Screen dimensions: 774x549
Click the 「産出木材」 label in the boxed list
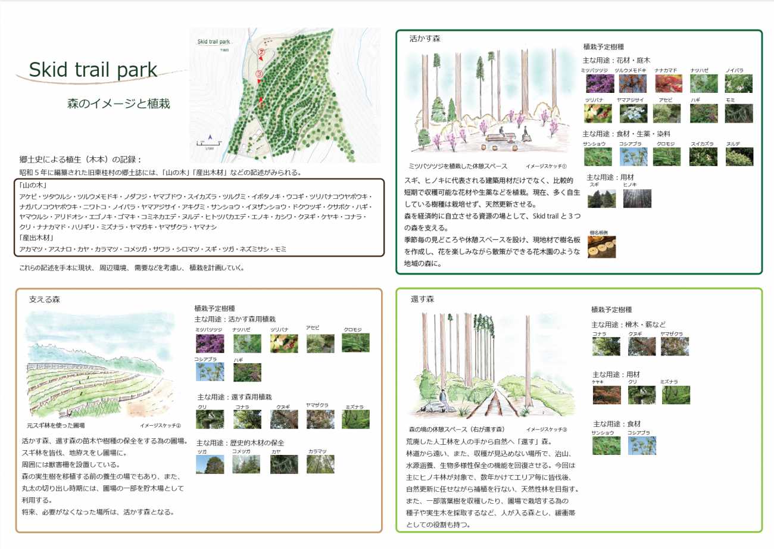[36, 238]
